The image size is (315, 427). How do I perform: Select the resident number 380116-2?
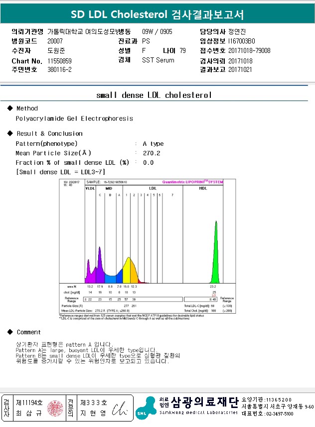pos(59,70)
